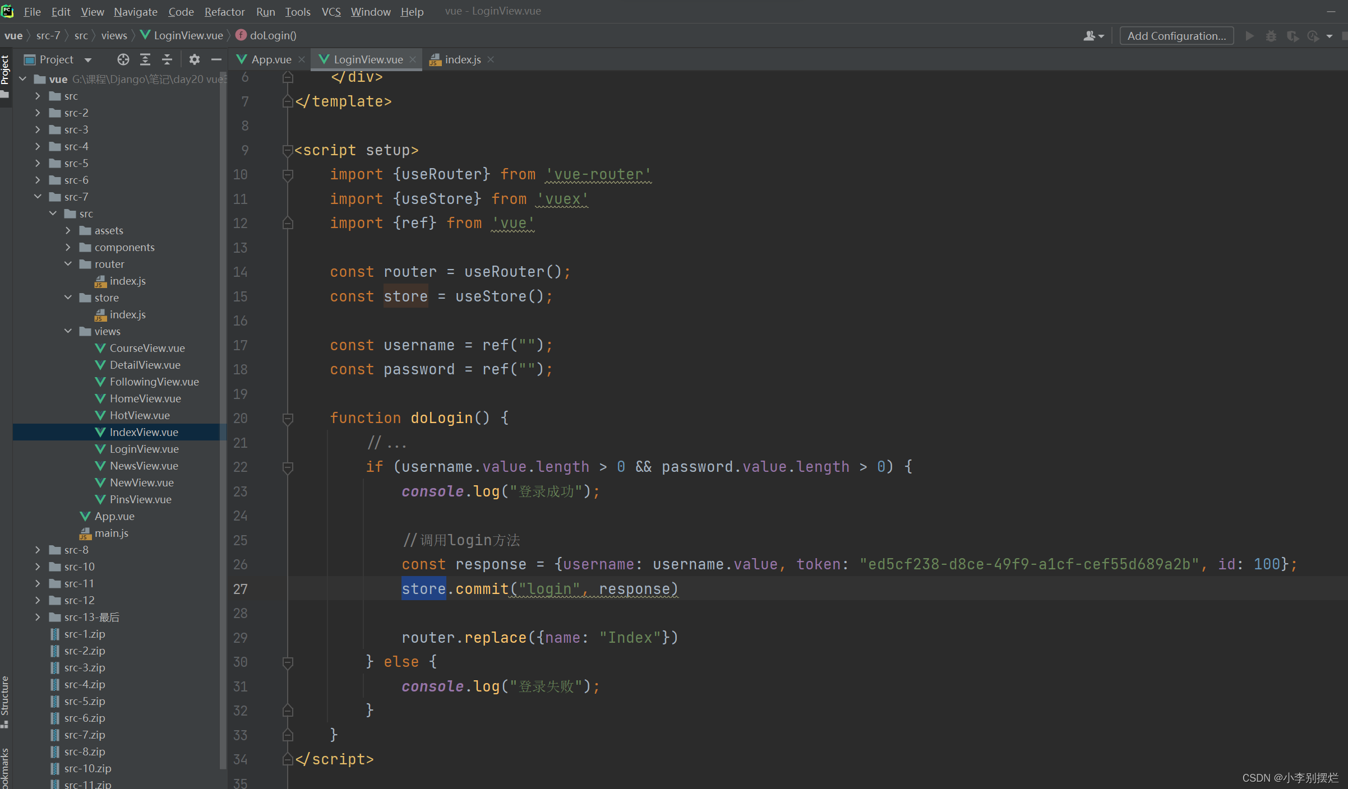The image size is (1348, 789).
Task: Select HotView.vue in project tree
Action: (140, 415)
